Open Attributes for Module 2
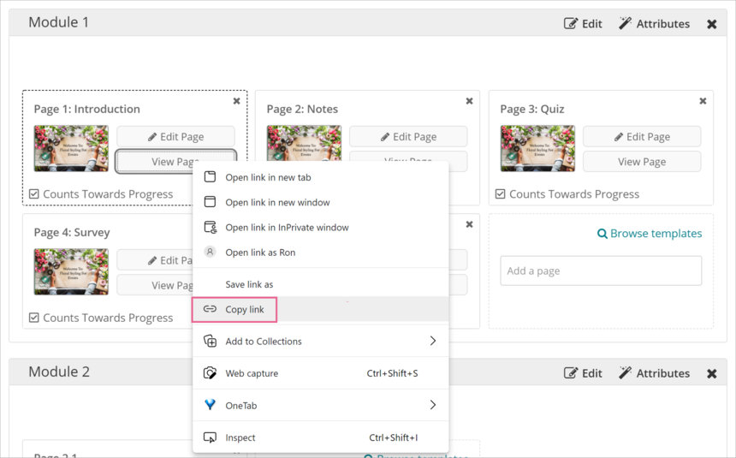 click(x=655, y=373)
